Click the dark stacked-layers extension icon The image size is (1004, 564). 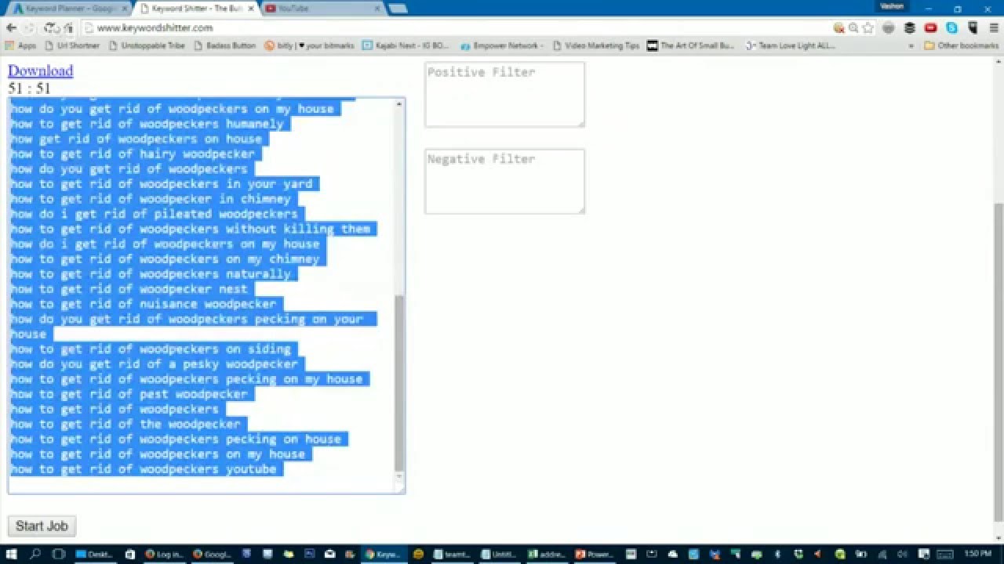(x=910, y=27)
